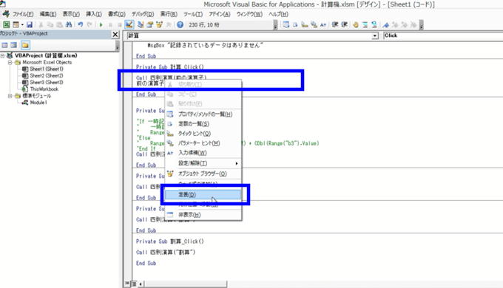Save the project with the floppy disk icon
503x288 pixels.
tap(30, 24)
